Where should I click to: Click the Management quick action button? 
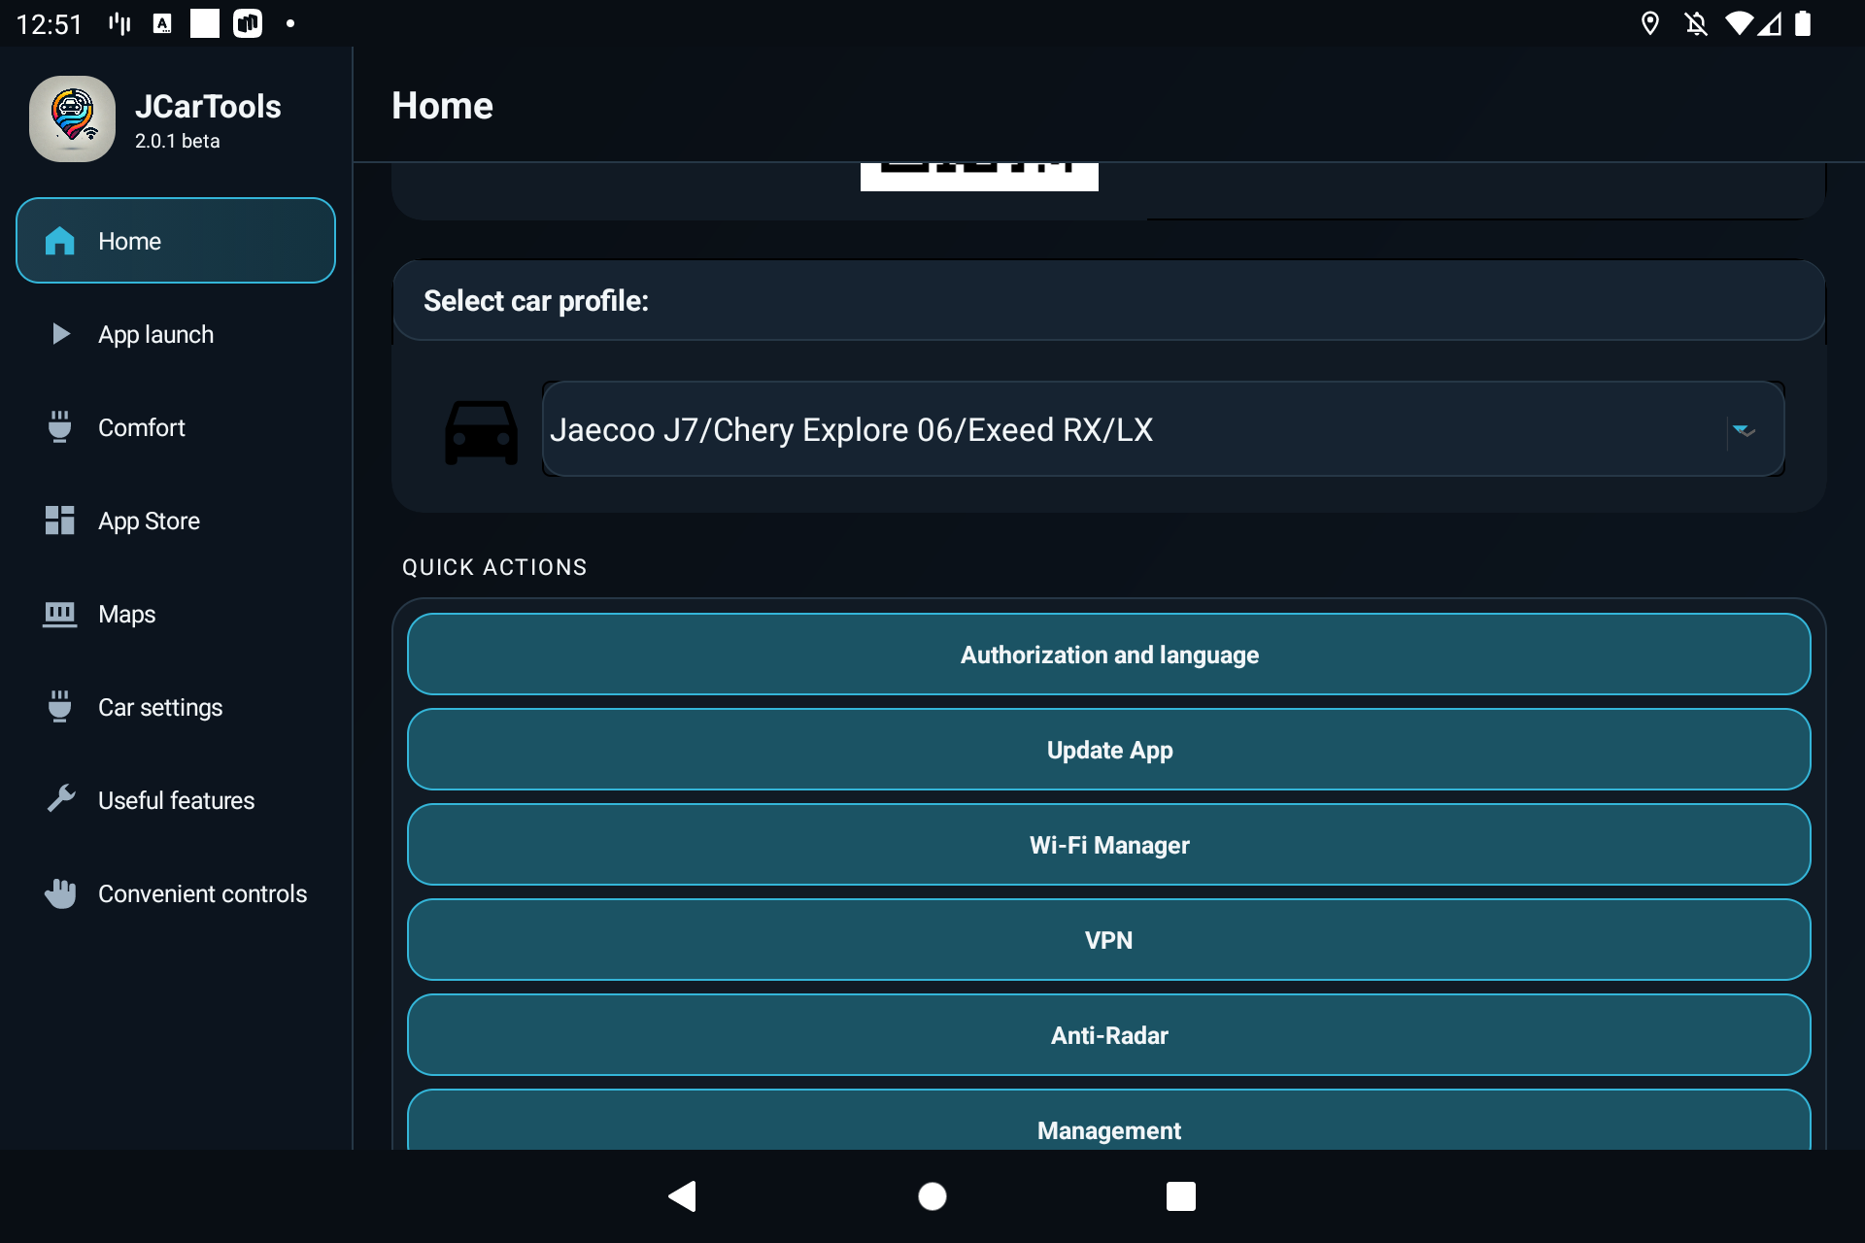(1109, 1121)
